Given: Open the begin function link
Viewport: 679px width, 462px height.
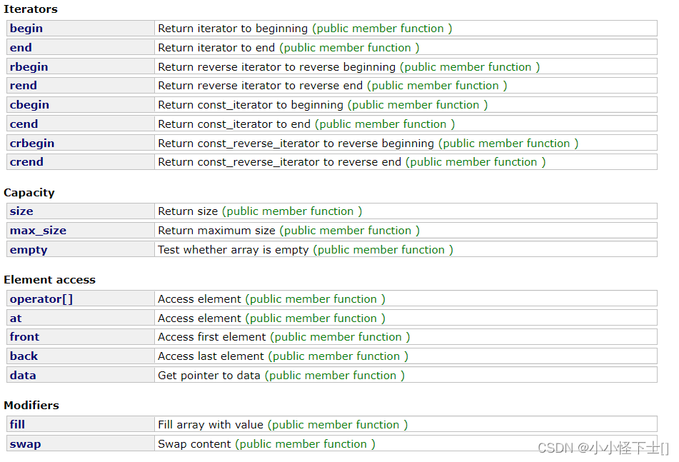Looking at the screenshot, I should pos(26,29).
